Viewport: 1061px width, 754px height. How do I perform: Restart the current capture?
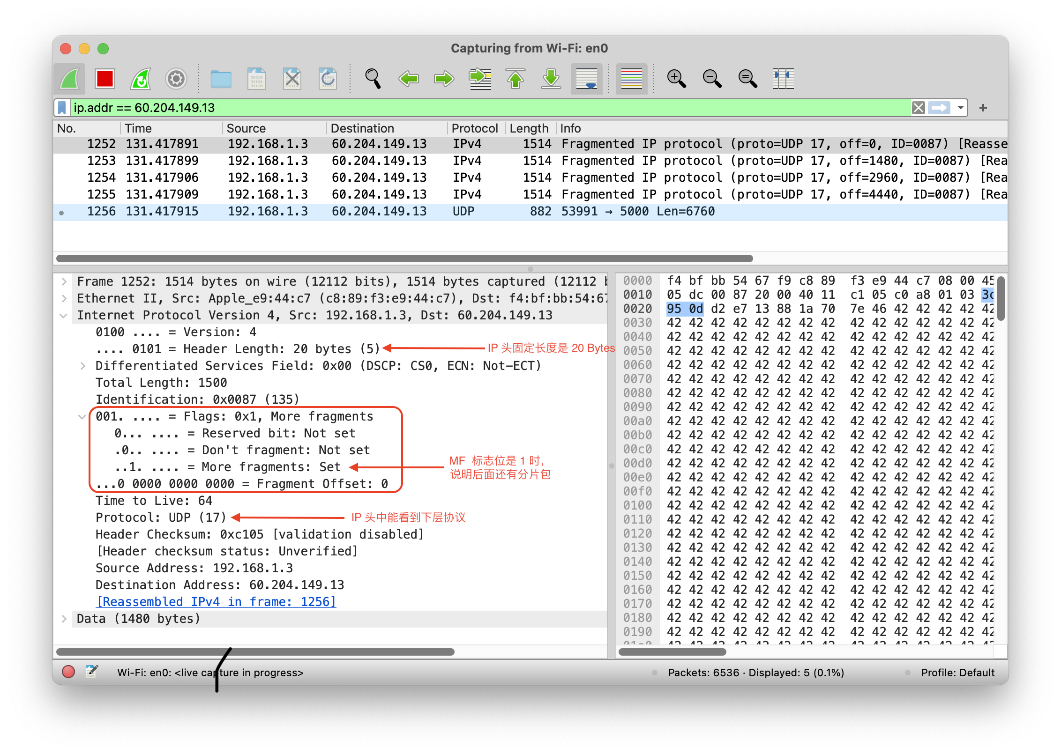tap(141, 79)
